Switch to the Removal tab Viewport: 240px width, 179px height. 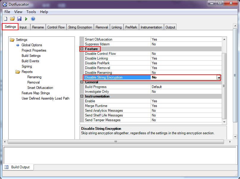(x=102, y=27)
